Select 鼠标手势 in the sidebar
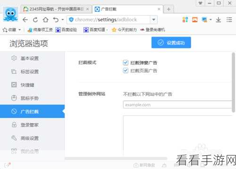 [32, 98]
